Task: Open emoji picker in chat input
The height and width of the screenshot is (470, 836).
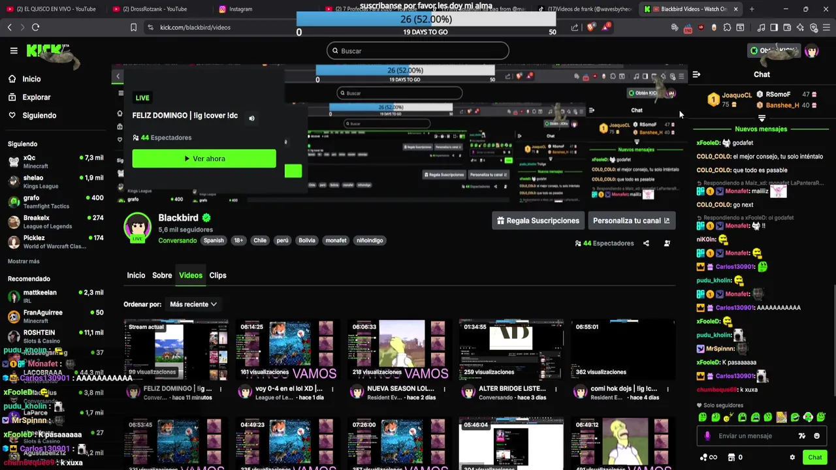Action: (x=817, y=436)
